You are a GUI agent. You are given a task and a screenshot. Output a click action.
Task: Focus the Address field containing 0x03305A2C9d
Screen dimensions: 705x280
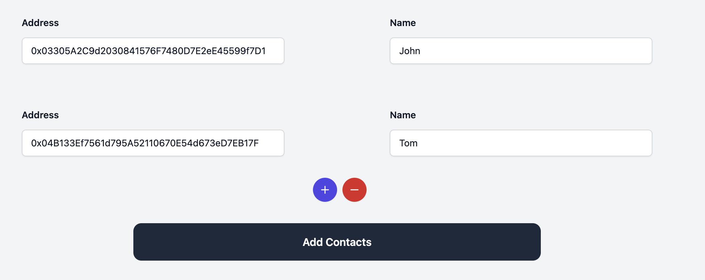pyautogui.click(x=153, y=51)
